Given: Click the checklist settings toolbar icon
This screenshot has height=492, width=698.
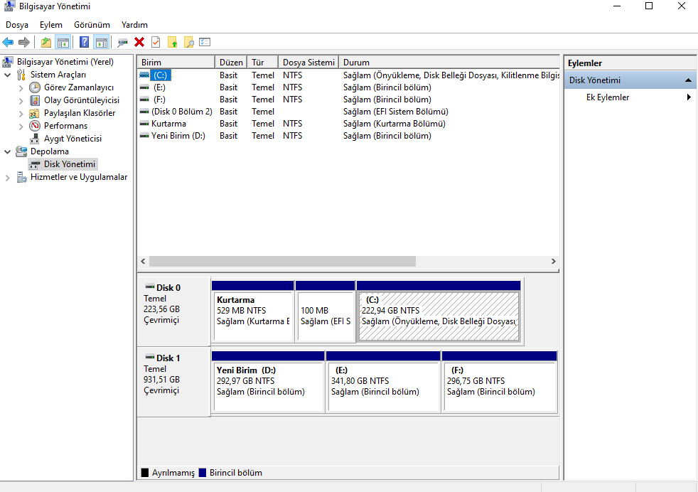Looking at the screenshot, I should pyautogui.click(x=205, y=42).
